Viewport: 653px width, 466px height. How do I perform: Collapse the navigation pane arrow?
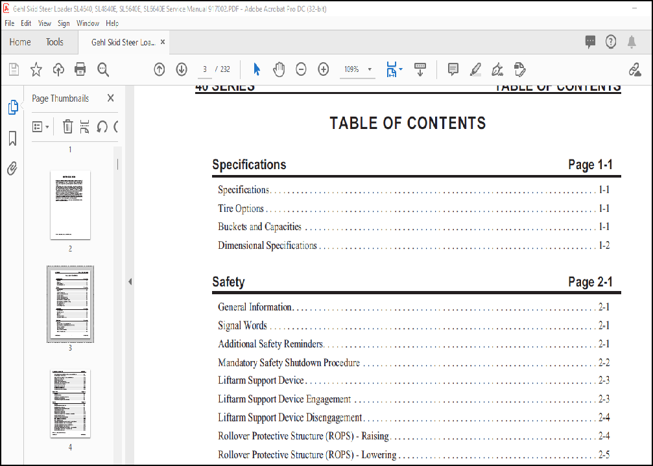(130, 282)
